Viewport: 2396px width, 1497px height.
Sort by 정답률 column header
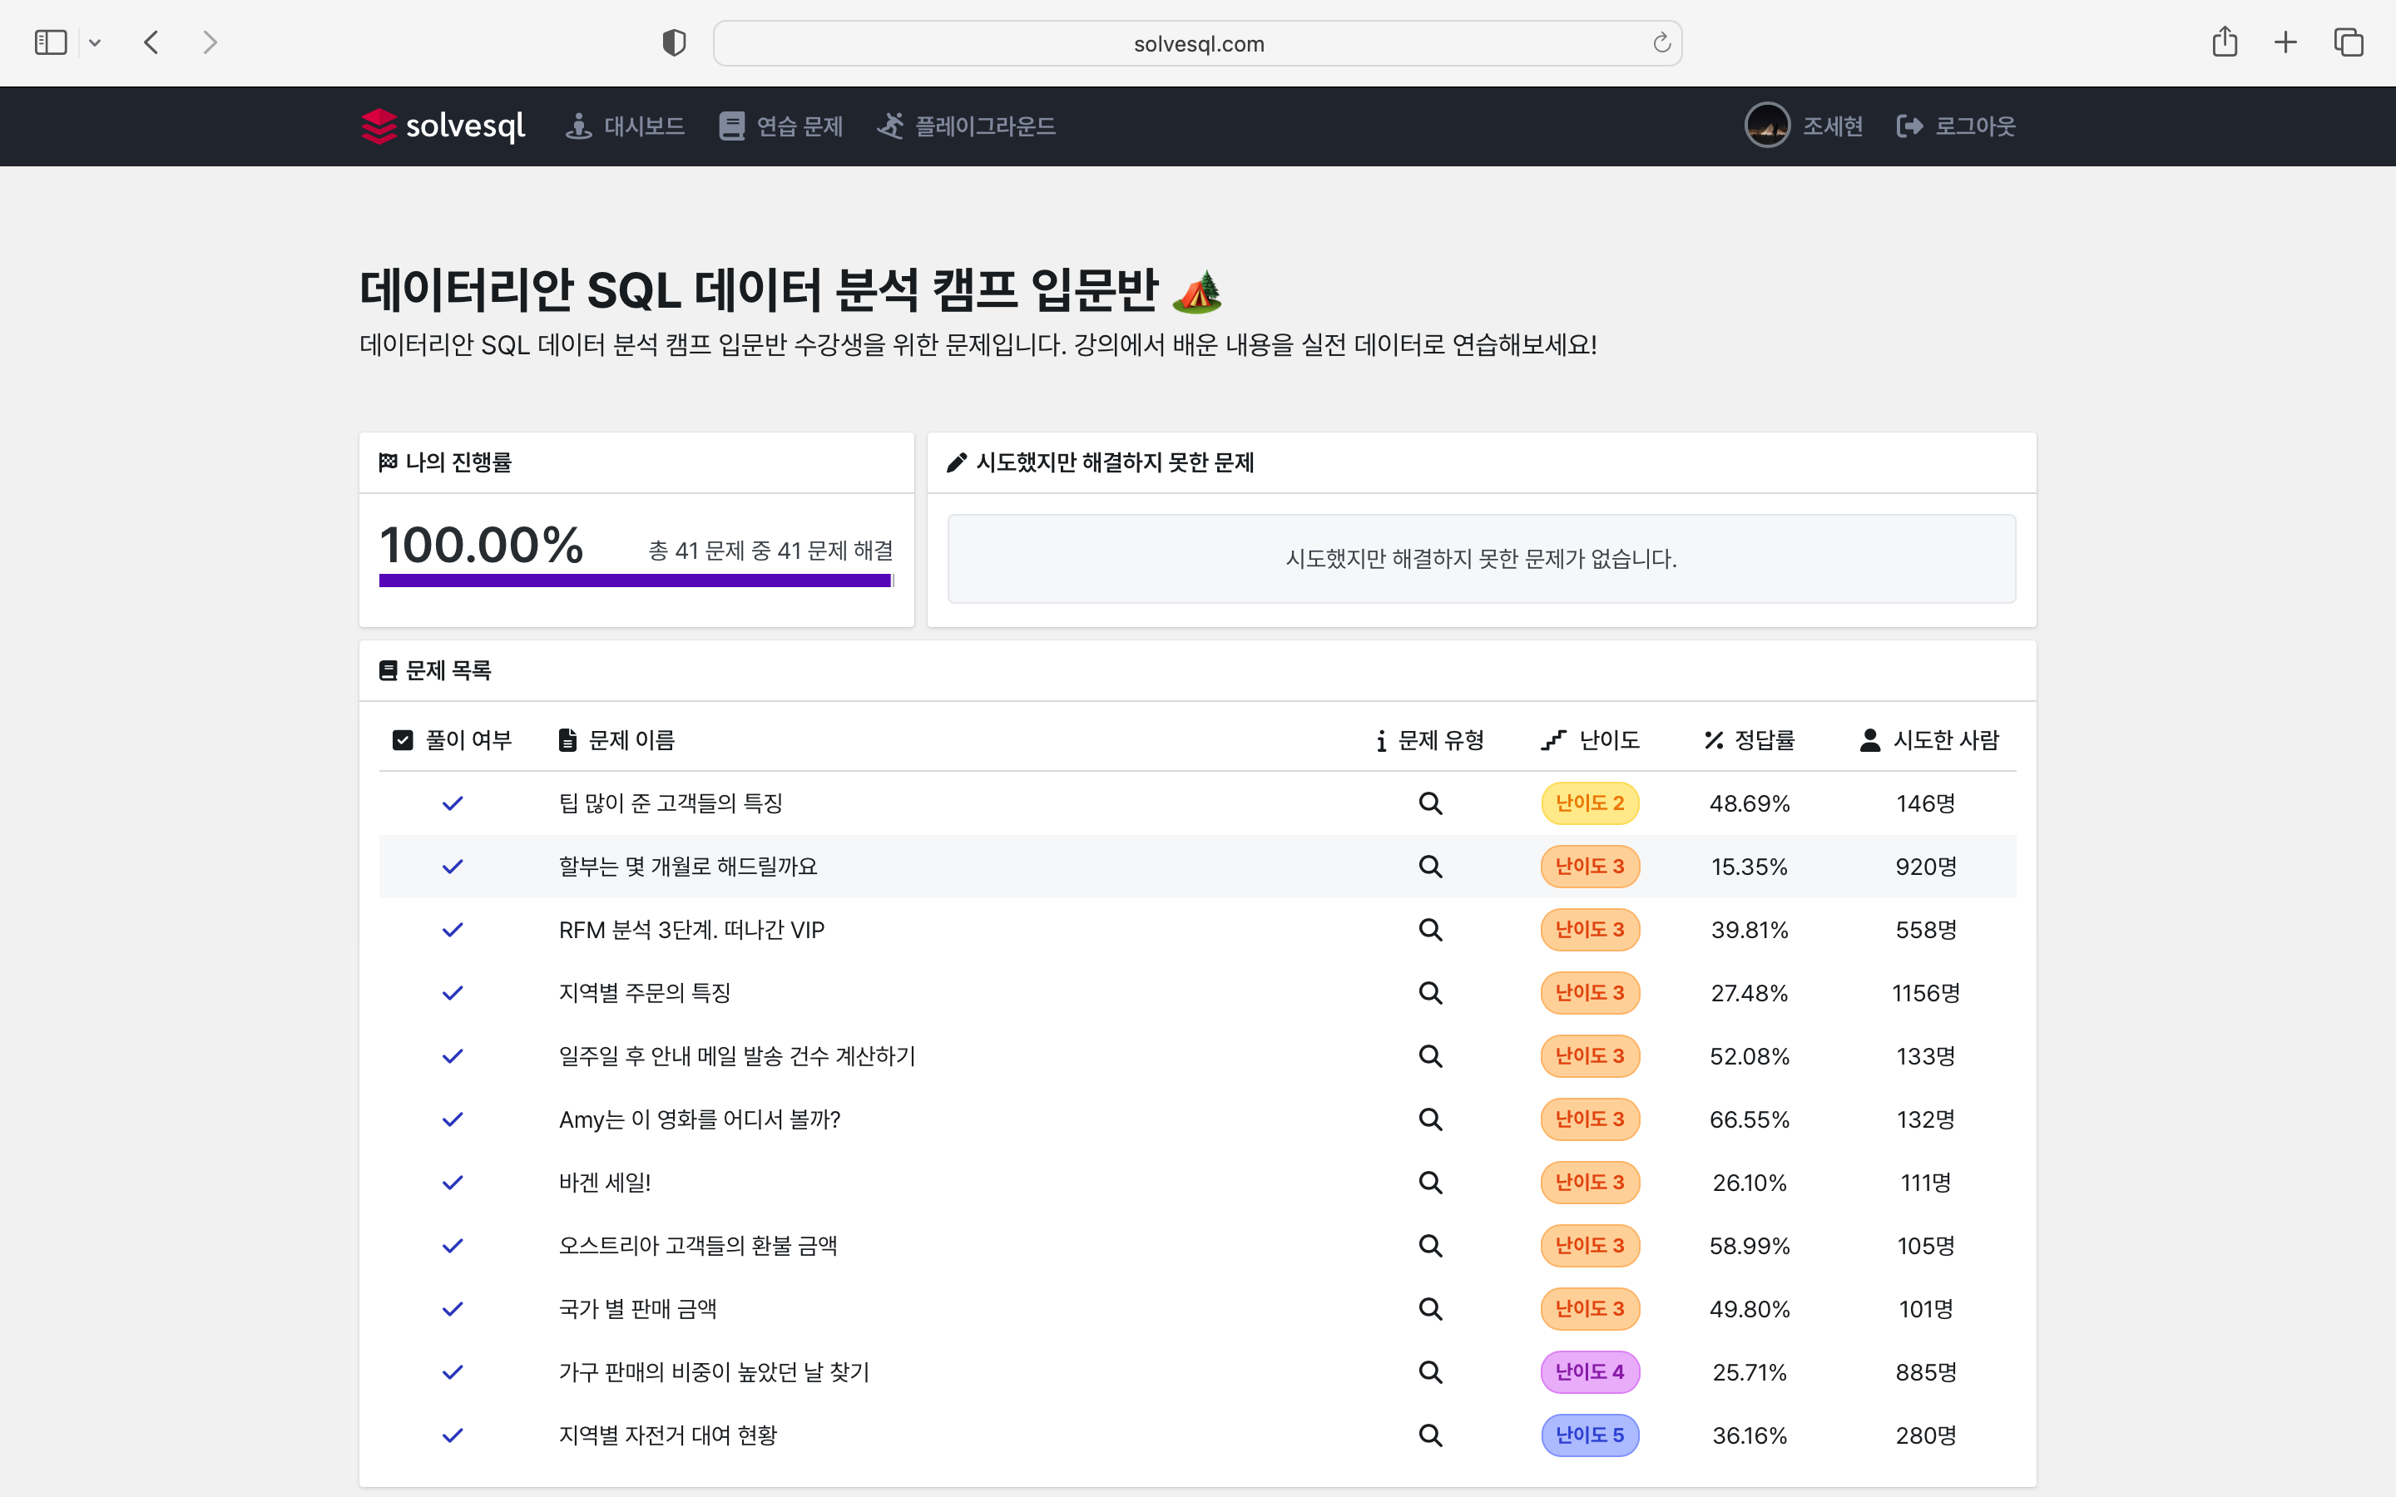coord(1749,739)
